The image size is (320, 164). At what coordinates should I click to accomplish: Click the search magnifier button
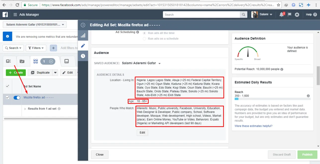point(243,14)
